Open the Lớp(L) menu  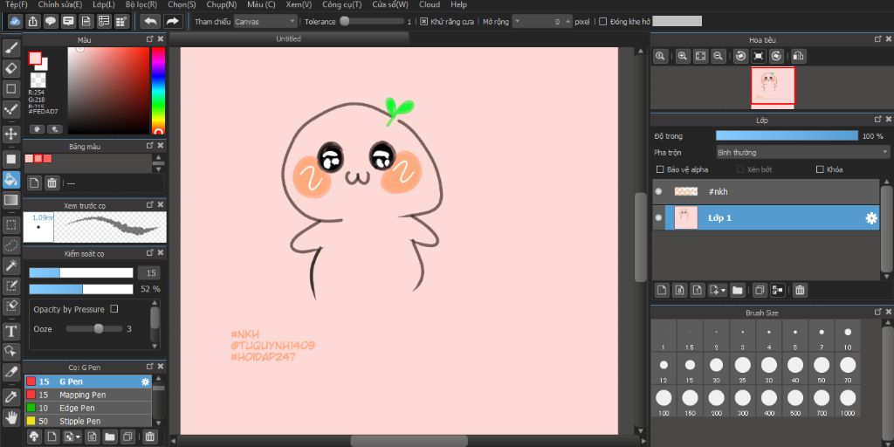point(103,4)
